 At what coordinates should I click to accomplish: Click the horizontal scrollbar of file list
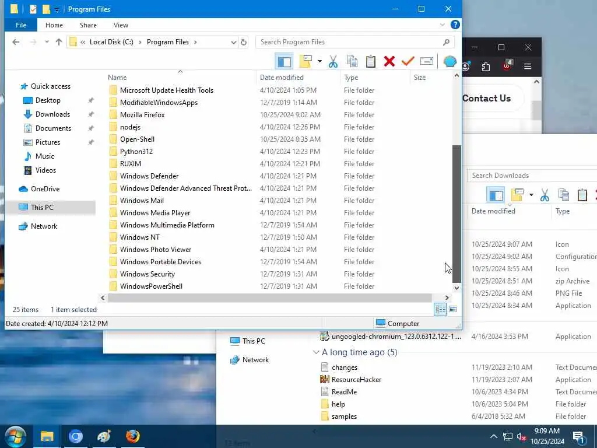coord(269,297)
